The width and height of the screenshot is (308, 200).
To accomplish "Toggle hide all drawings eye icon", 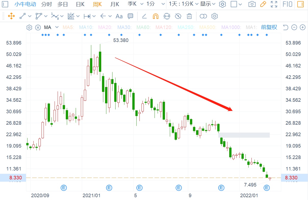I will [x=178, y=16].
